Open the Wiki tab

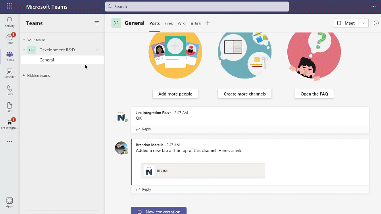(x=181, y=23)
